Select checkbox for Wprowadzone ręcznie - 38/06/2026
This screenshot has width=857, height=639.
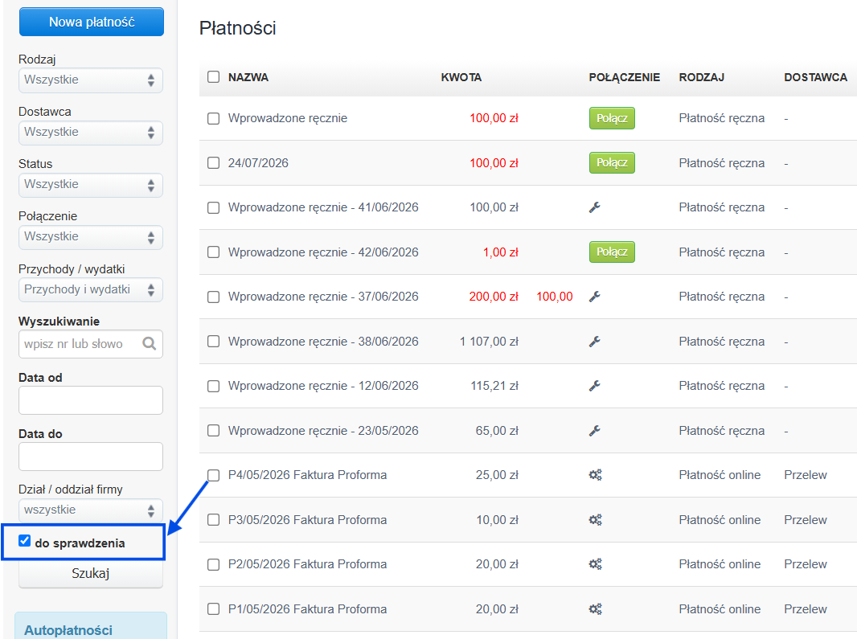[214, 342]
